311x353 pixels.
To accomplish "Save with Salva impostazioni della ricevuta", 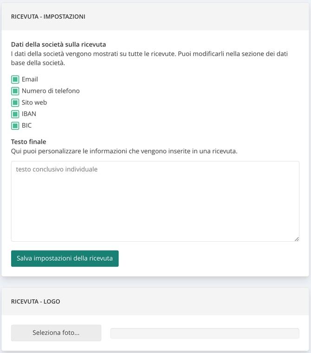I will pyautogui.click(x=65, y=258).
